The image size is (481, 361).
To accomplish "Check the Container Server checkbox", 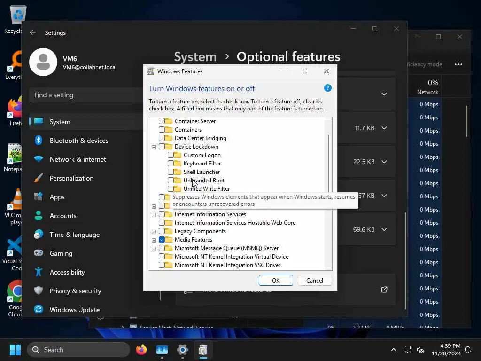I will click(x=162, y=121).
